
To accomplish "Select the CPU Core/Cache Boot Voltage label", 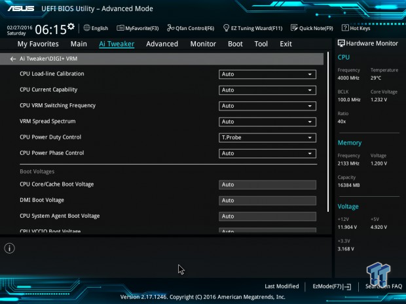I will pyautogui.click(x=57, y=184).
